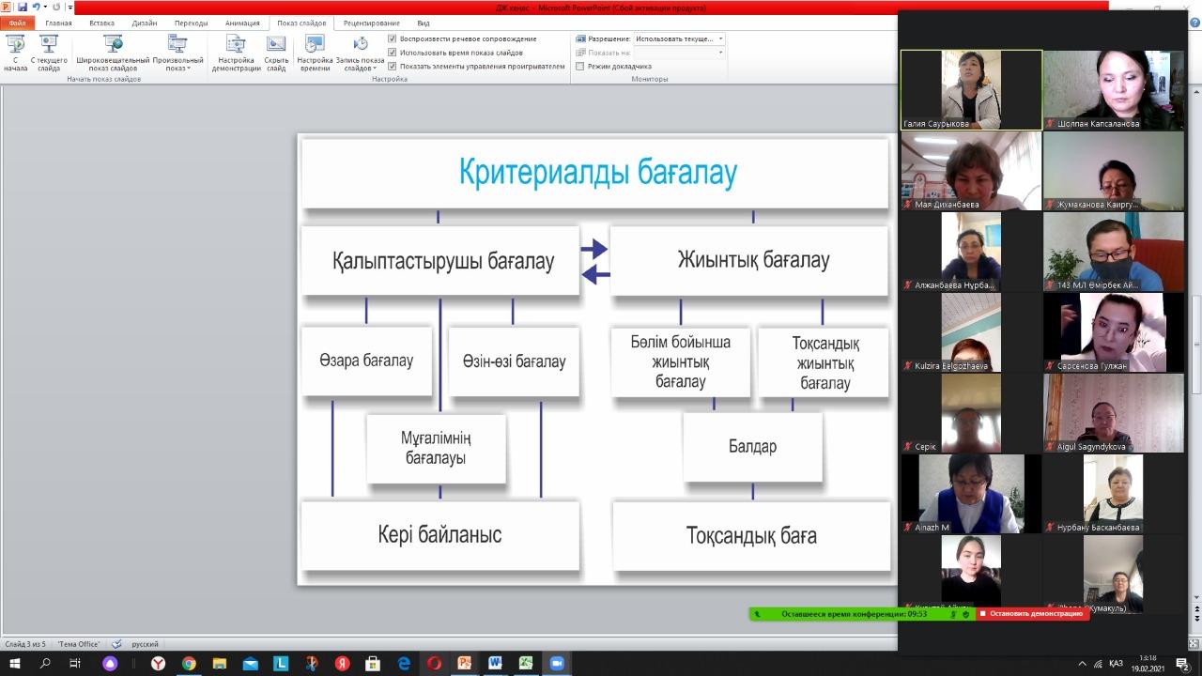Select Галия Саурыкова video thumbnail

(x=971, y=89)
